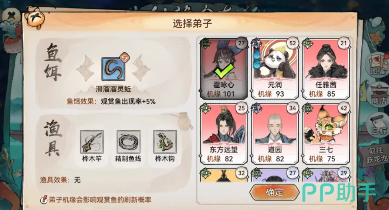Choose disciple 道园 monk card
389x210 pixels.
click(x=275, y=133)
